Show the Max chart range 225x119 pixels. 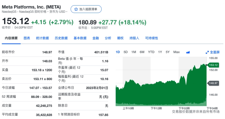click(x=176, y=52)
